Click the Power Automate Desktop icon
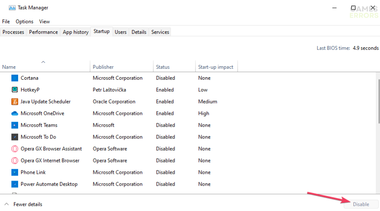380x211 pixels. (x=15, y=184)
